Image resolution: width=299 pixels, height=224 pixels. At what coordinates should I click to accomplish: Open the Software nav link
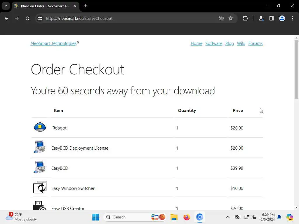(214, 43)
